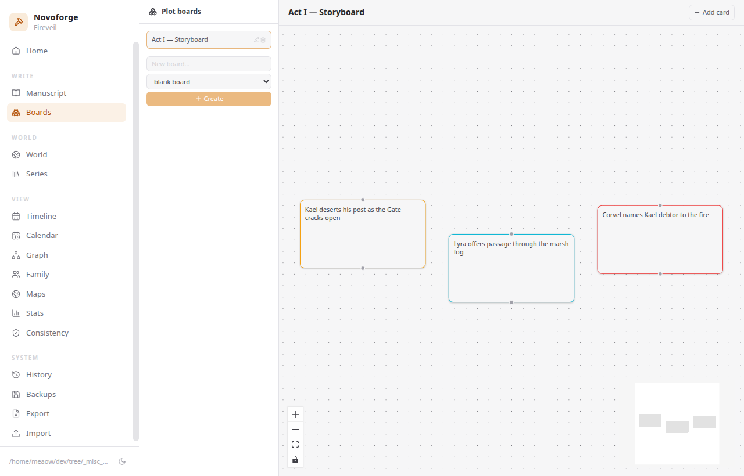
Task: Go to Home
Action: coord(66,51)
